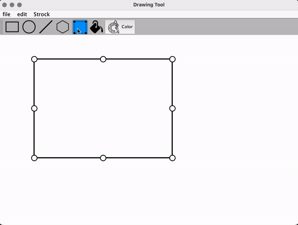
Task: Open the edit menu
Action: click(x=22, y=14)
